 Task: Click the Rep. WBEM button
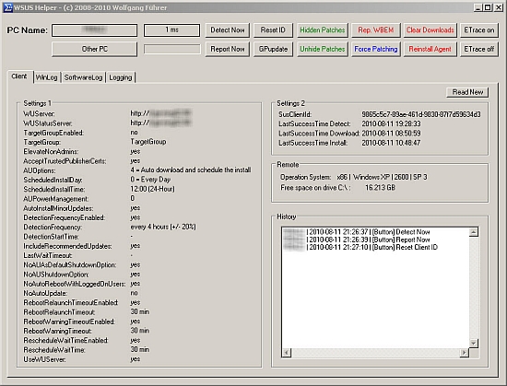pyautogui.click(x=376, y=30)
